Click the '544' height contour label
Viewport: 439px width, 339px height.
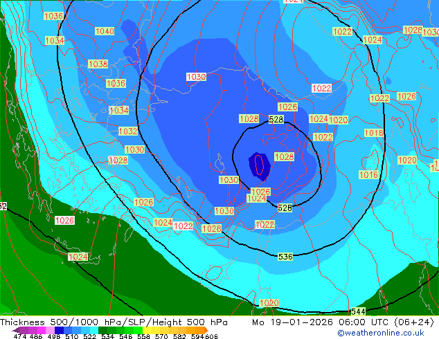[x=358, y=311]
